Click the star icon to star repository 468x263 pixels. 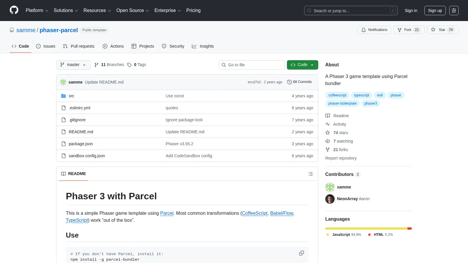tap(433, 30)
